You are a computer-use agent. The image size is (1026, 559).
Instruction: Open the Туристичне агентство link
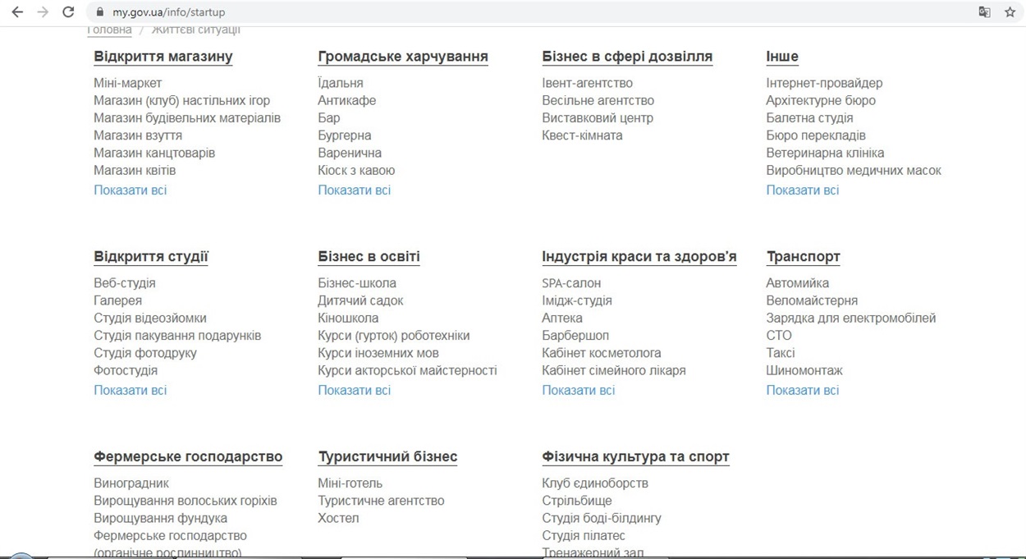[381, 501]
